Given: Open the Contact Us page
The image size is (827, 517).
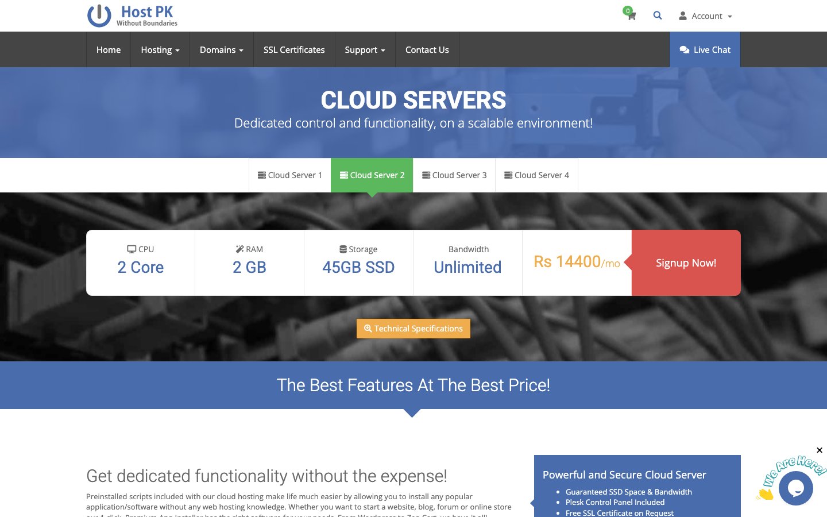Looking at the screenshot, I should point(427,50).
